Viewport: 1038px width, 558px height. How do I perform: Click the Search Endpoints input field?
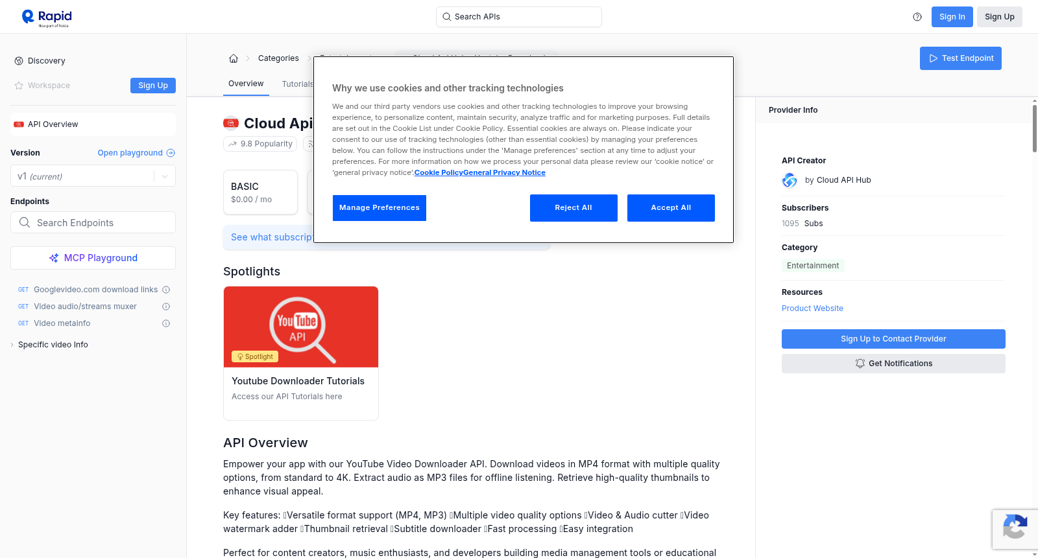point(93,222)
